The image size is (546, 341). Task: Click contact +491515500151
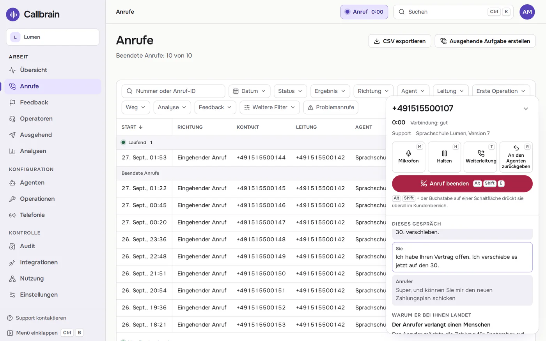click(261, 291)
